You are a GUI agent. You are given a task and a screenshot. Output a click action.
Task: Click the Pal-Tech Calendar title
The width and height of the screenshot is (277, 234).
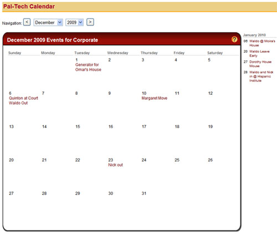coord(29,7)
